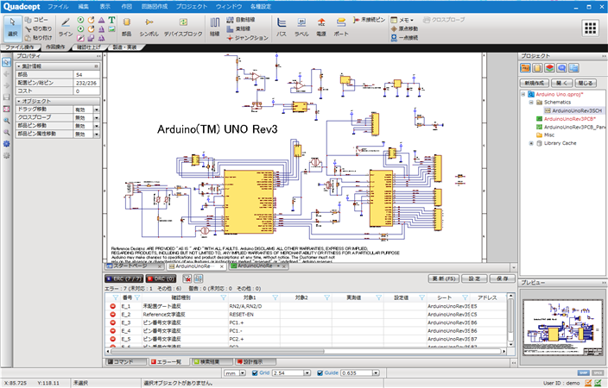Add a デバイスブロック device block
Image resolution: width=608 pixels, height=388 pixels.
[x=183, y=27]
